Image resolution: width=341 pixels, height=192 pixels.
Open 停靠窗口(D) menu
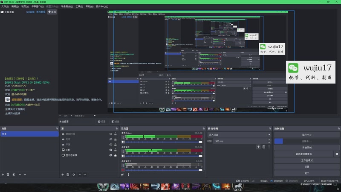pos(38,6)
